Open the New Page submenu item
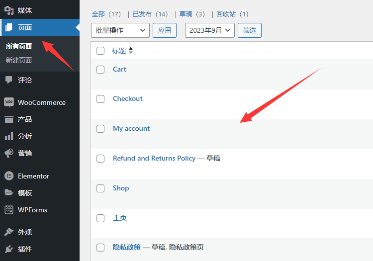The image size is (373, 261). [x=19, y=60]
